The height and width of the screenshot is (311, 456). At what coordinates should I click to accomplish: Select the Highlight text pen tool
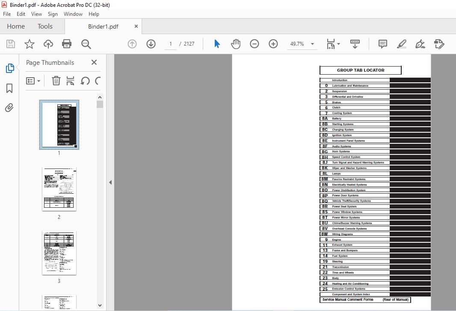[402, 44]
